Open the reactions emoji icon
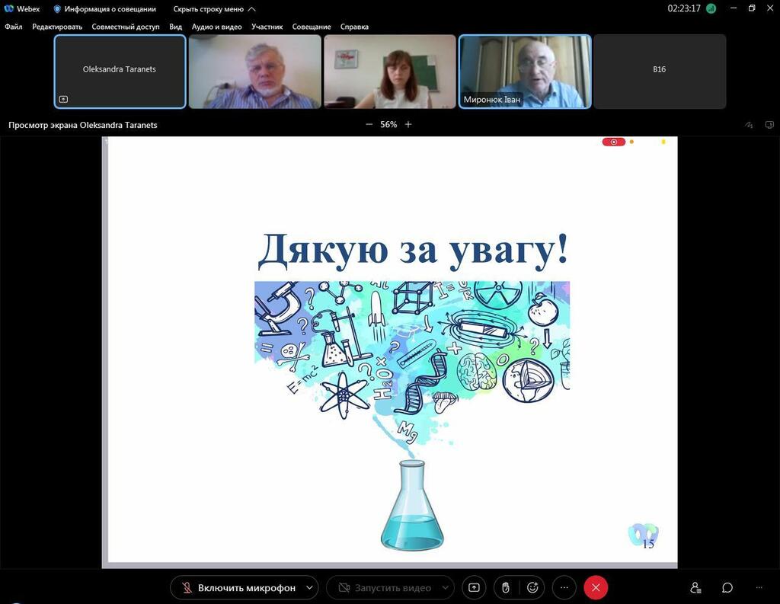The height and width of the screenshot is (604, 780). tap(532, 587)
